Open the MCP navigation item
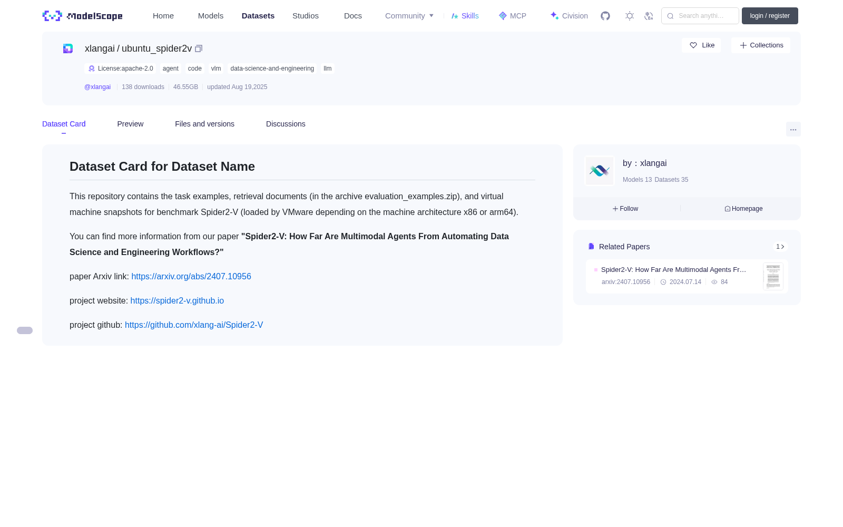This screenshot has height=527, width=843. tap(512, 16)
